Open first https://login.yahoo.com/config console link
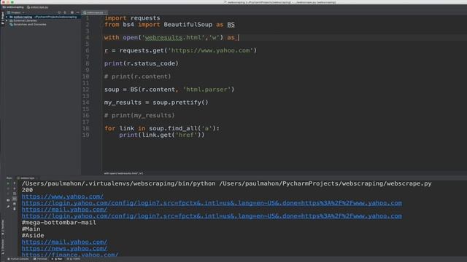Viewport: 467px width, 262px height. pyautogui.click(x=212, y=203)
